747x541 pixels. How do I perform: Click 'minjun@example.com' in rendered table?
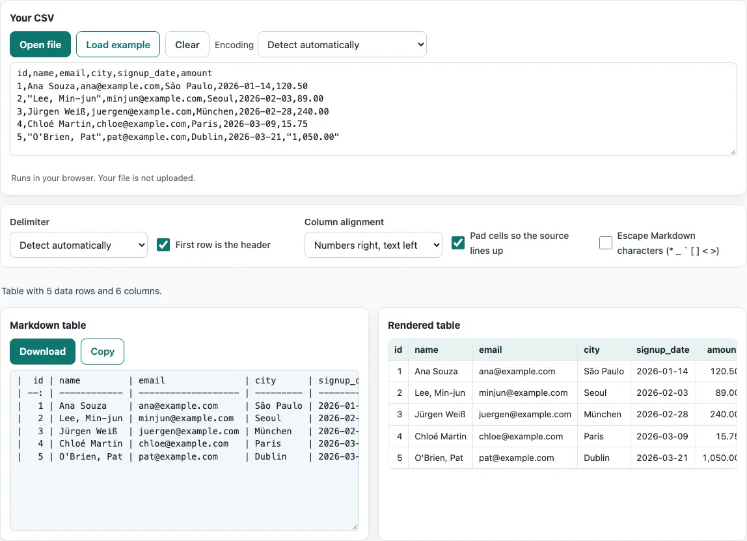click(525, 393)
